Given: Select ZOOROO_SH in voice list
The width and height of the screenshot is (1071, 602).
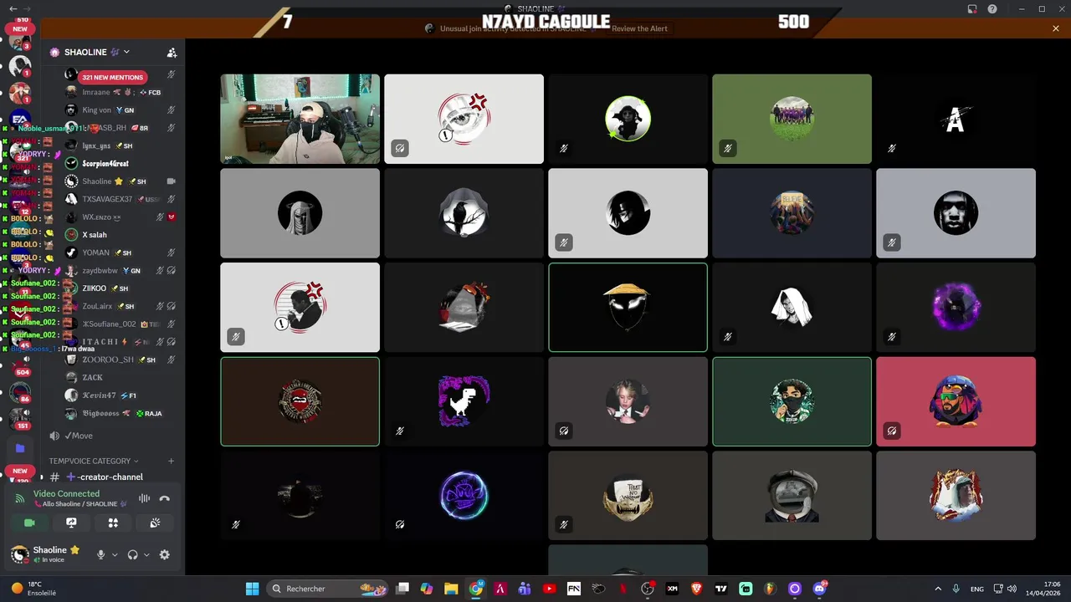Looking at the screenshot, I should click(120, 360).
